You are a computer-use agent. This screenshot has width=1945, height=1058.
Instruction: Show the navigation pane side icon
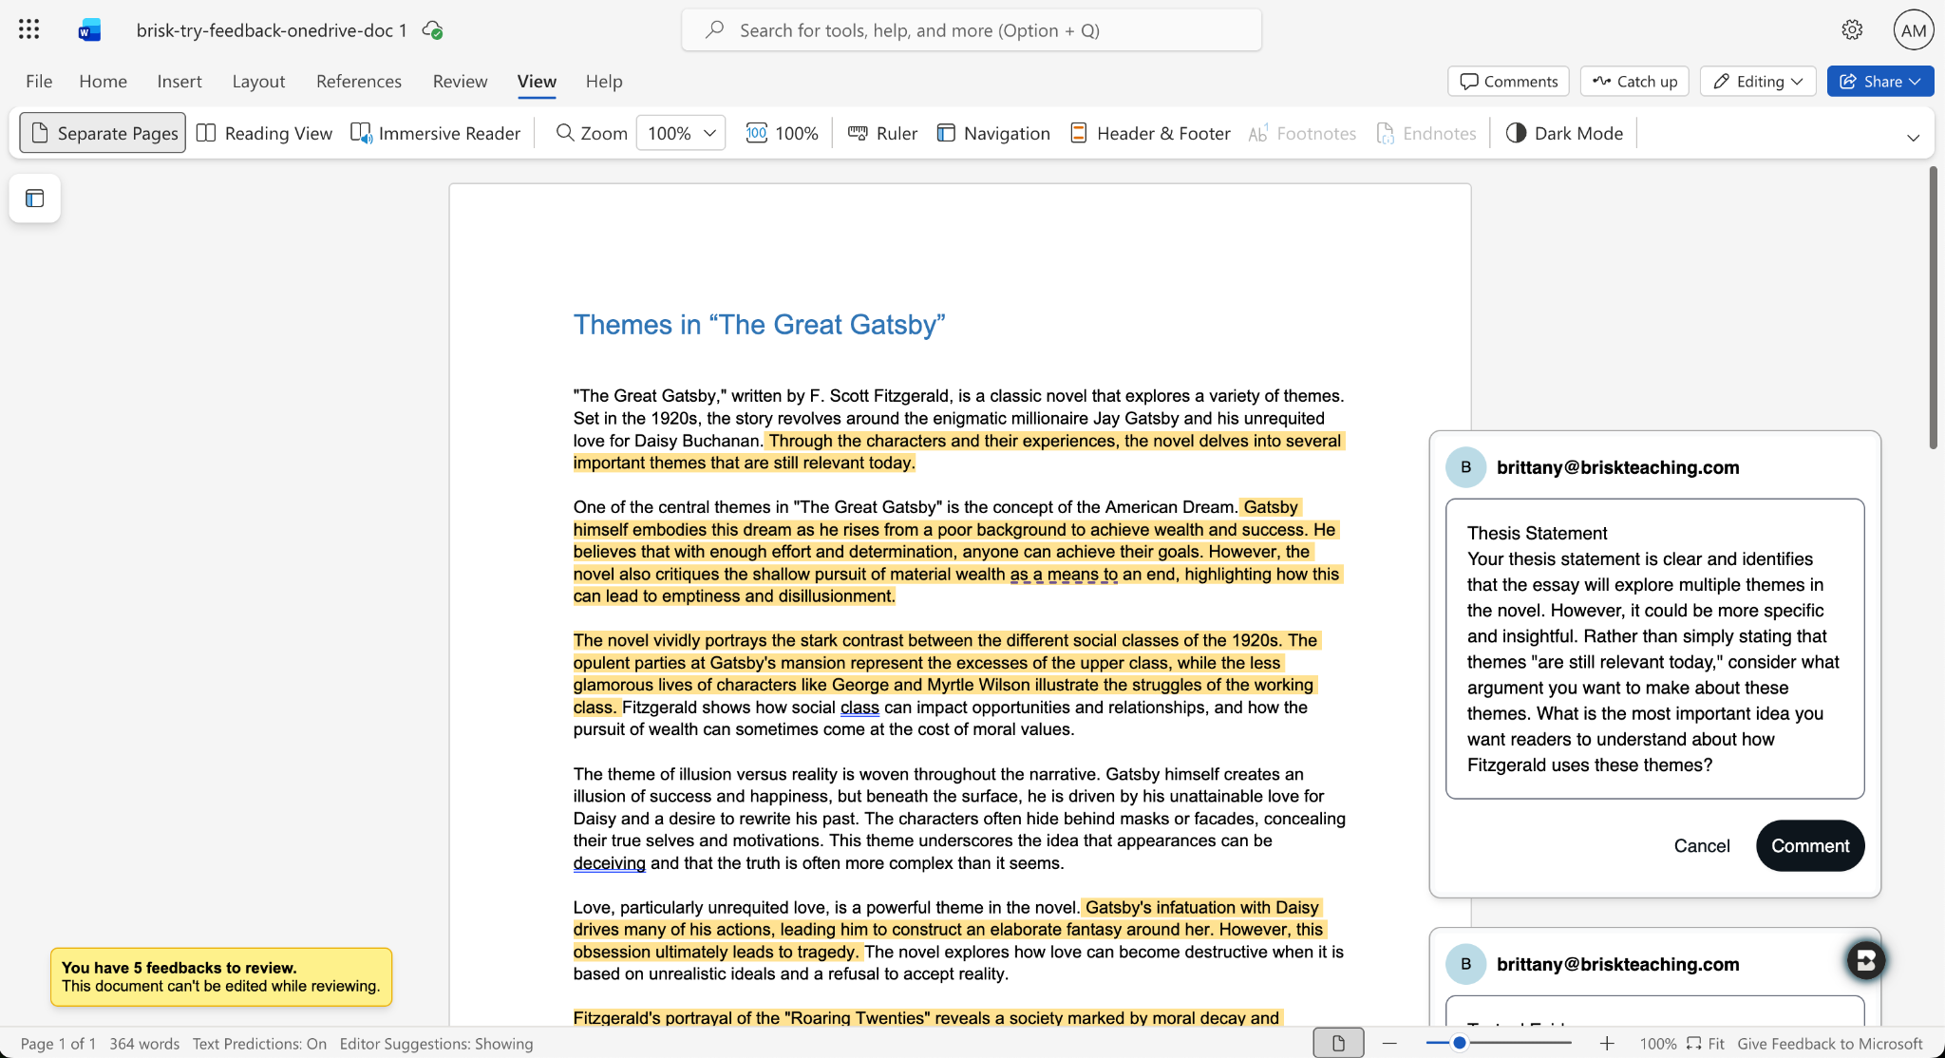point(35,198)
